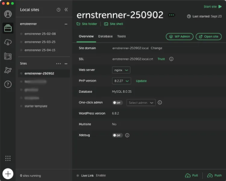Select the Local sites icon in sidebar
Viewport: 226px width, 181px height.
pyautogui.click(x=8, y=28)
